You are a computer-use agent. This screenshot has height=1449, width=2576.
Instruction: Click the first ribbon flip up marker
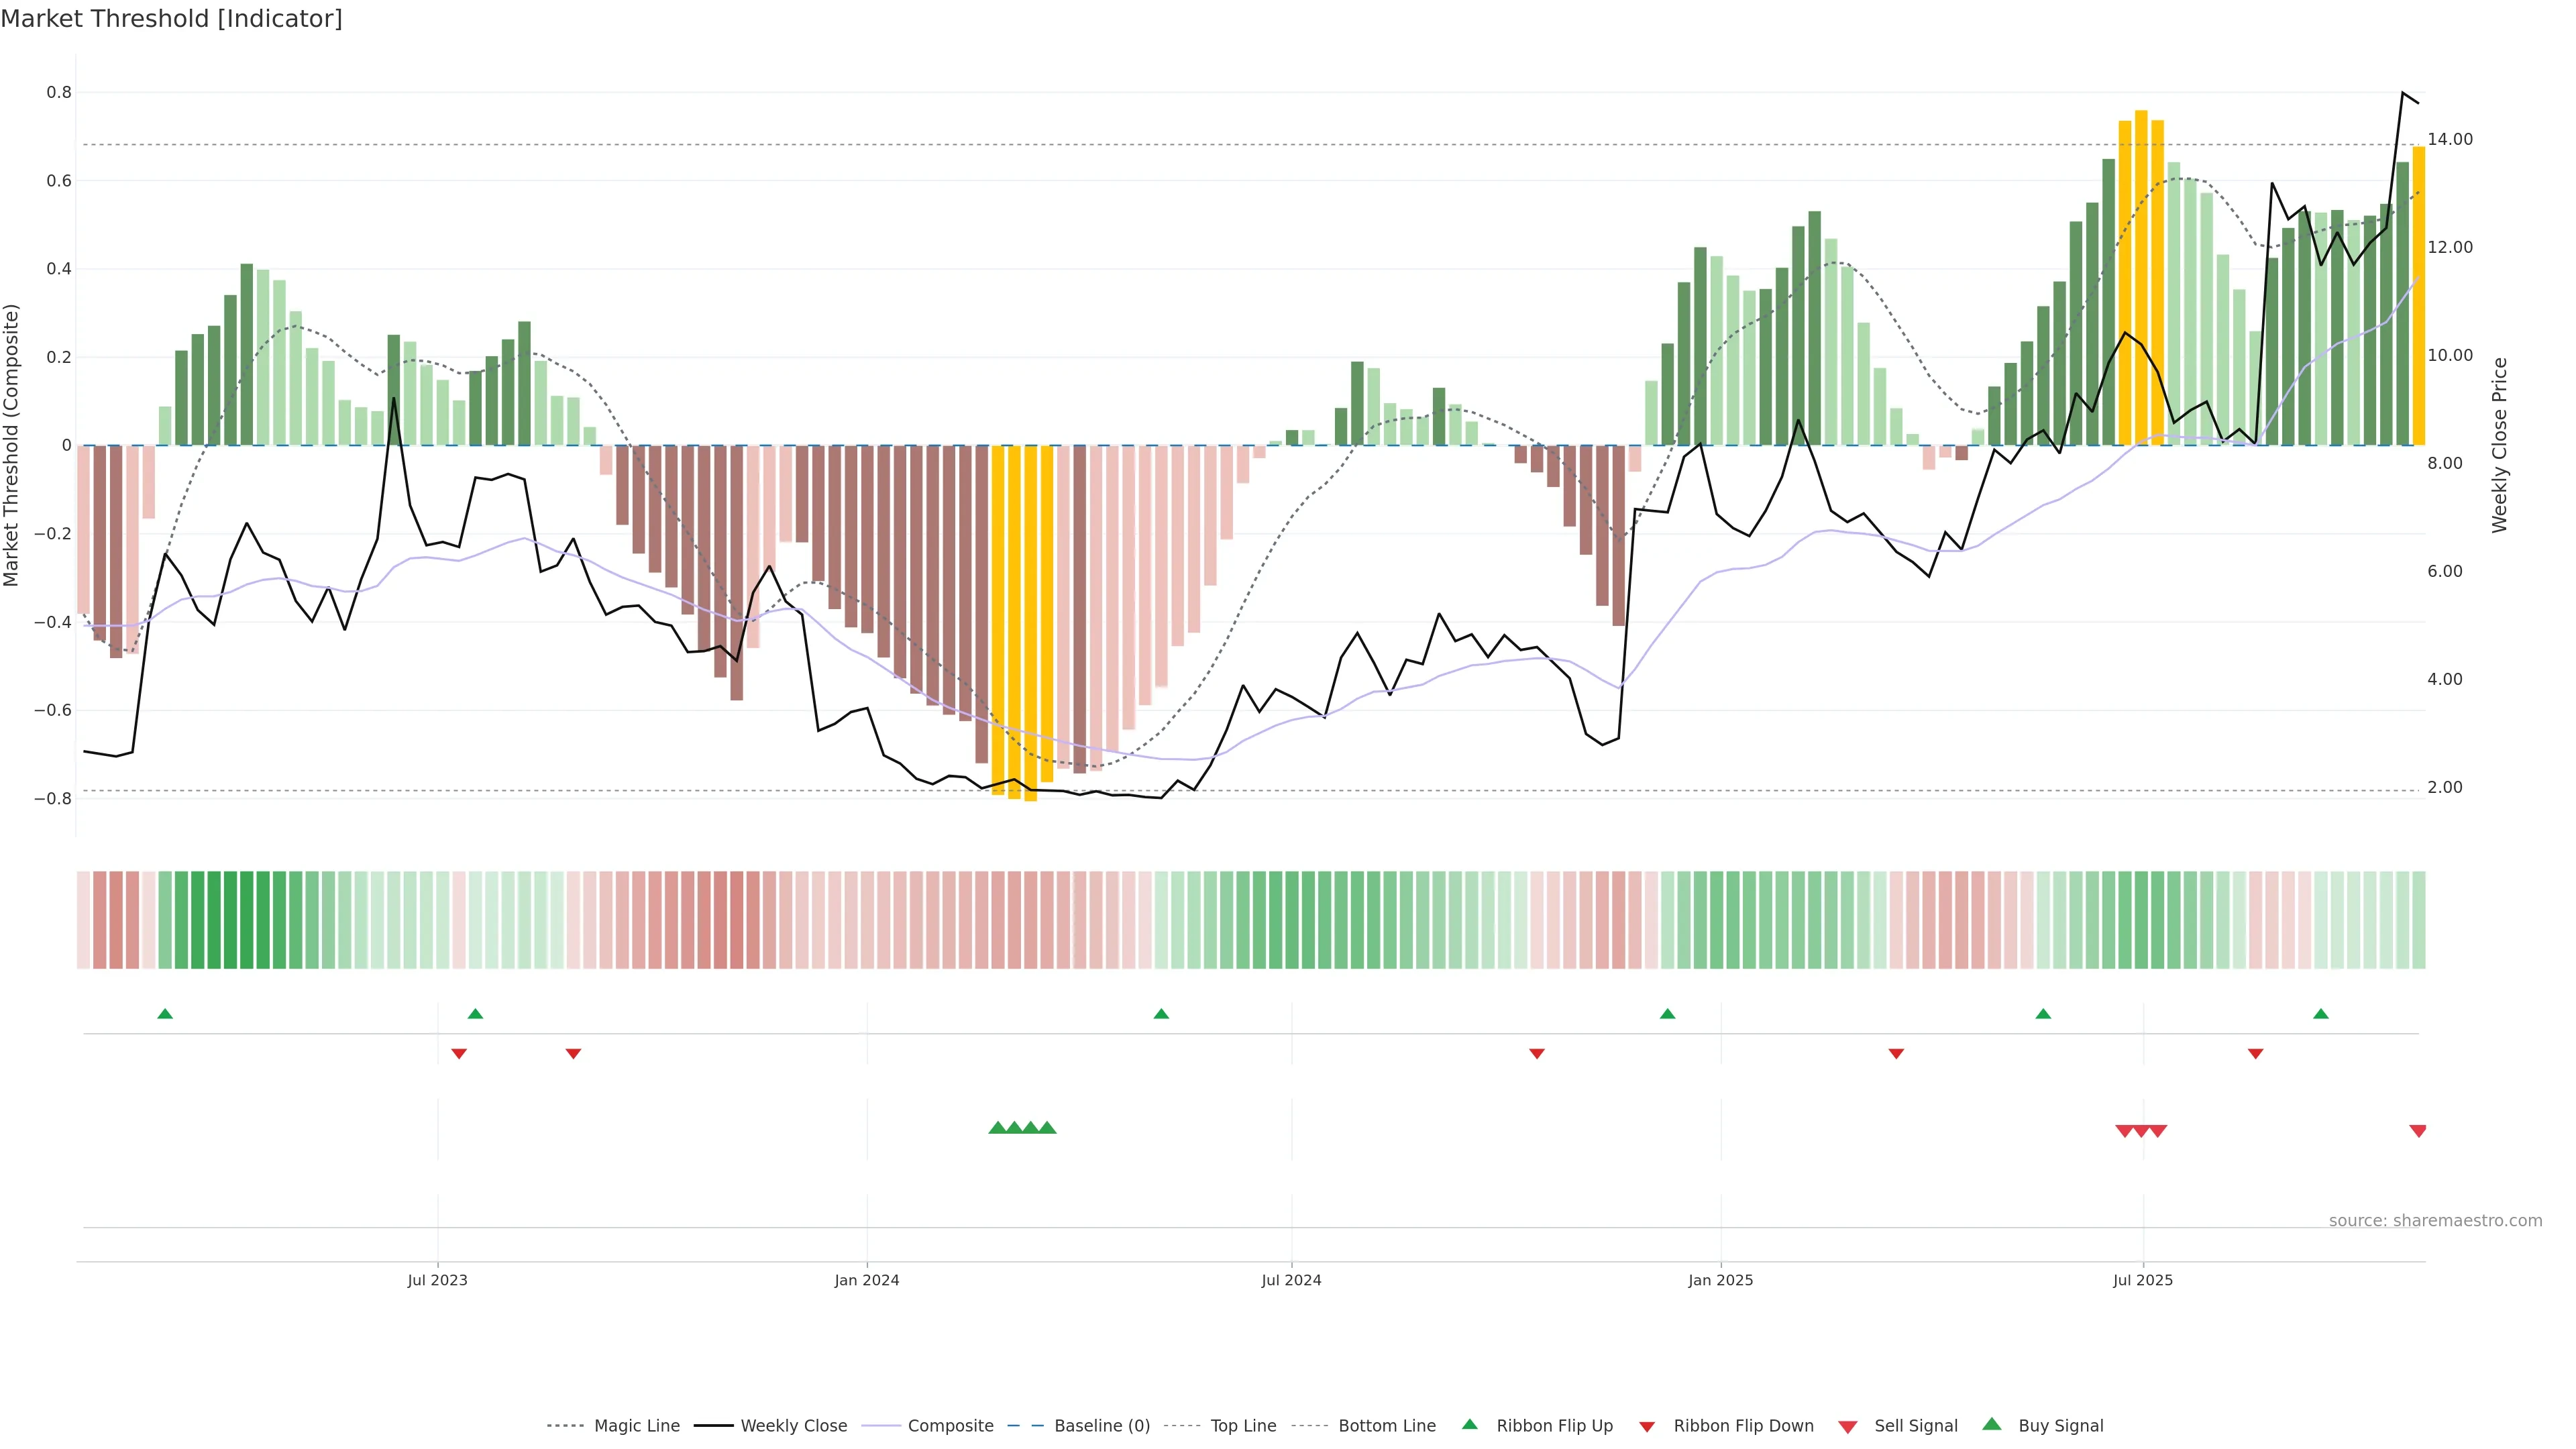click(x=165, y=1014)
